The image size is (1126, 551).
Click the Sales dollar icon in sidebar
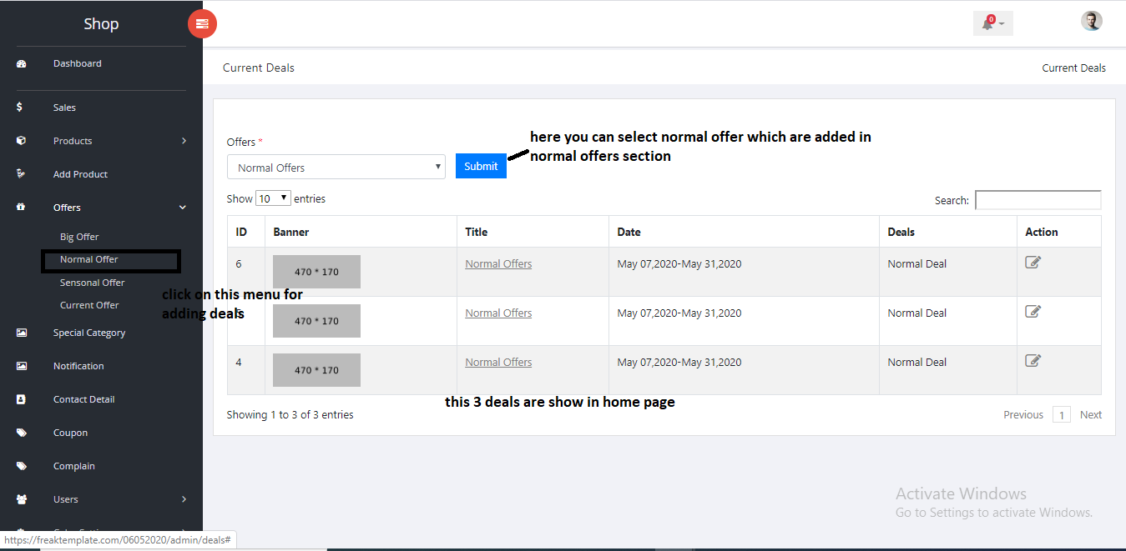[x=20, y=108]
